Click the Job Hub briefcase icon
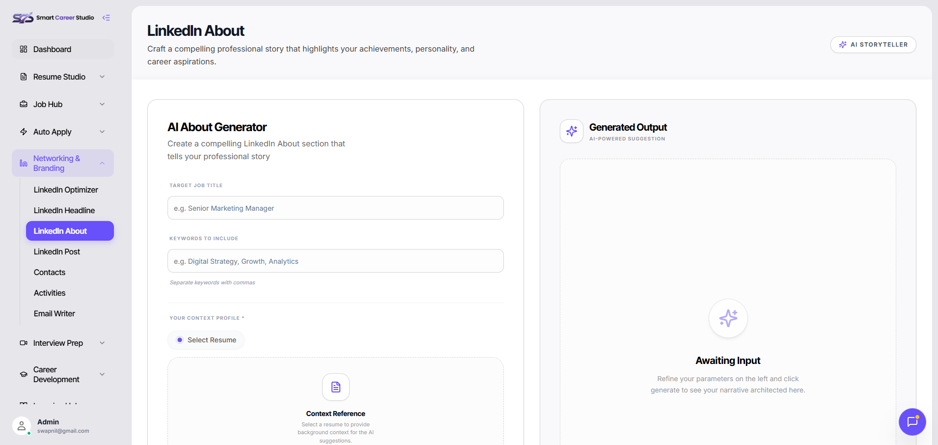 (x=24, y=104)
